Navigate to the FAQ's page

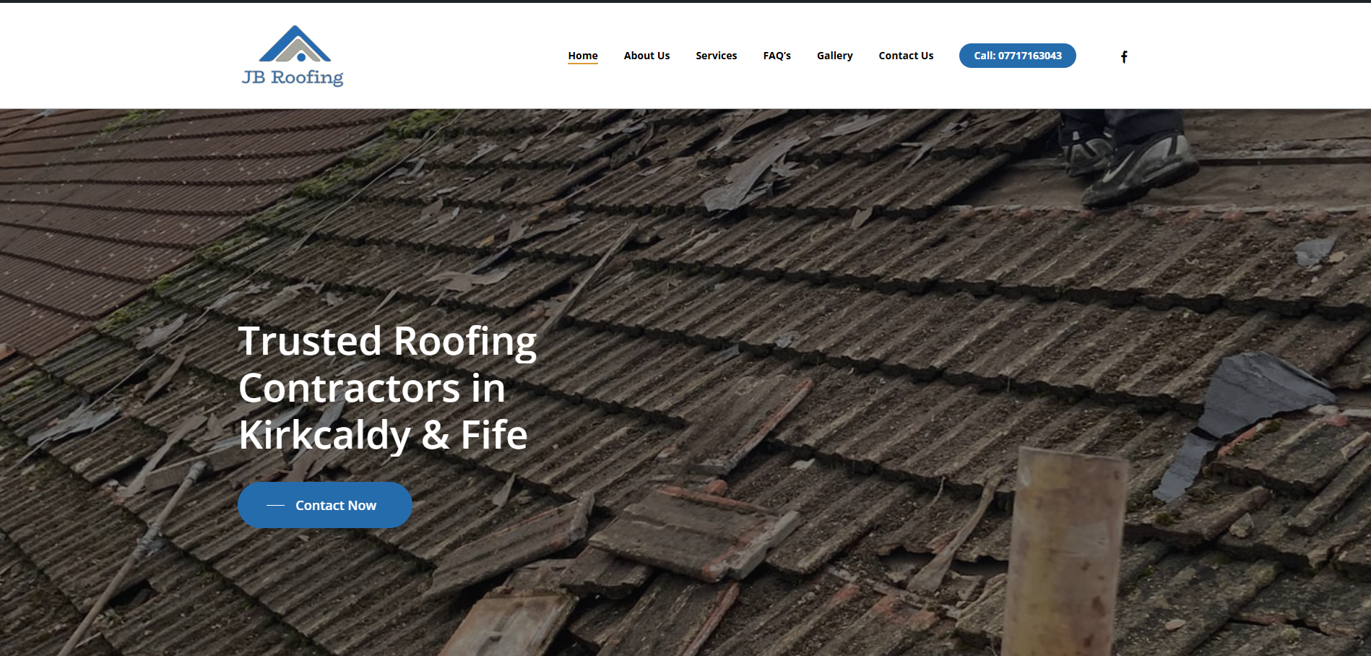[777, 56]
